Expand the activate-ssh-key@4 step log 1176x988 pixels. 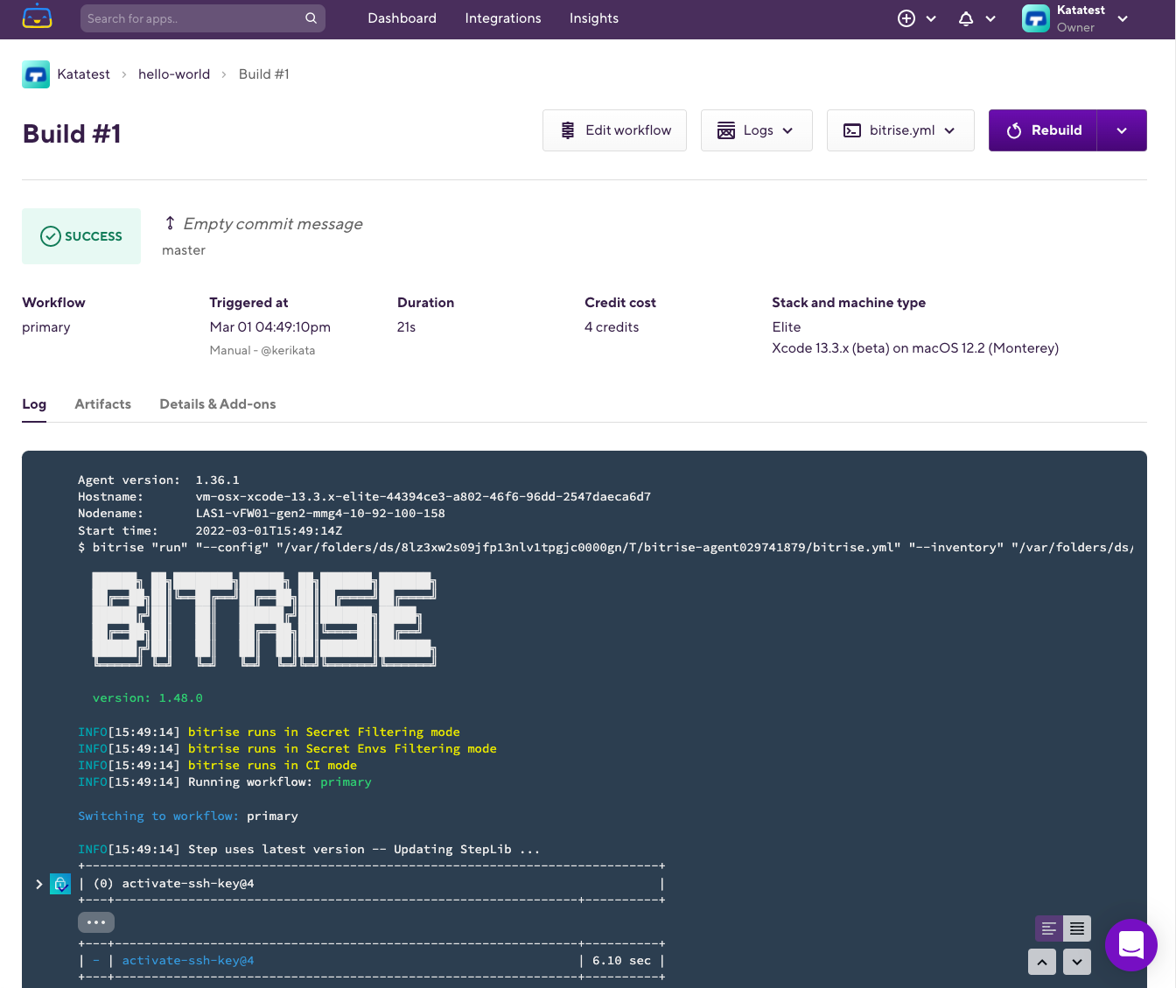(38, 884)
